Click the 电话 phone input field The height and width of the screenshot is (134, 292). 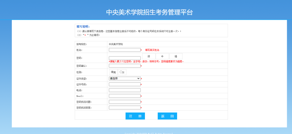point(125,90)
